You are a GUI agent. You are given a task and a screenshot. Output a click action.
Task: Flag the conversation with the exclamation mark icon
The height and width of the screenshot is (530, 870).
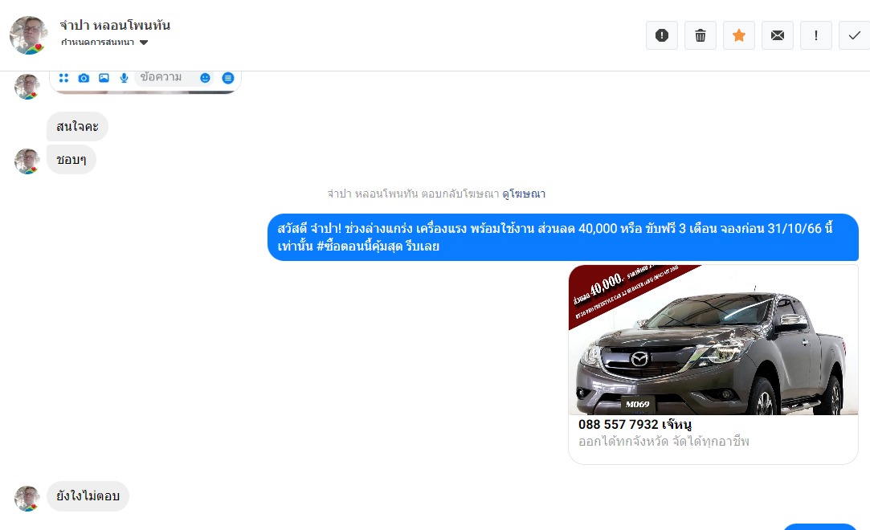815,35
